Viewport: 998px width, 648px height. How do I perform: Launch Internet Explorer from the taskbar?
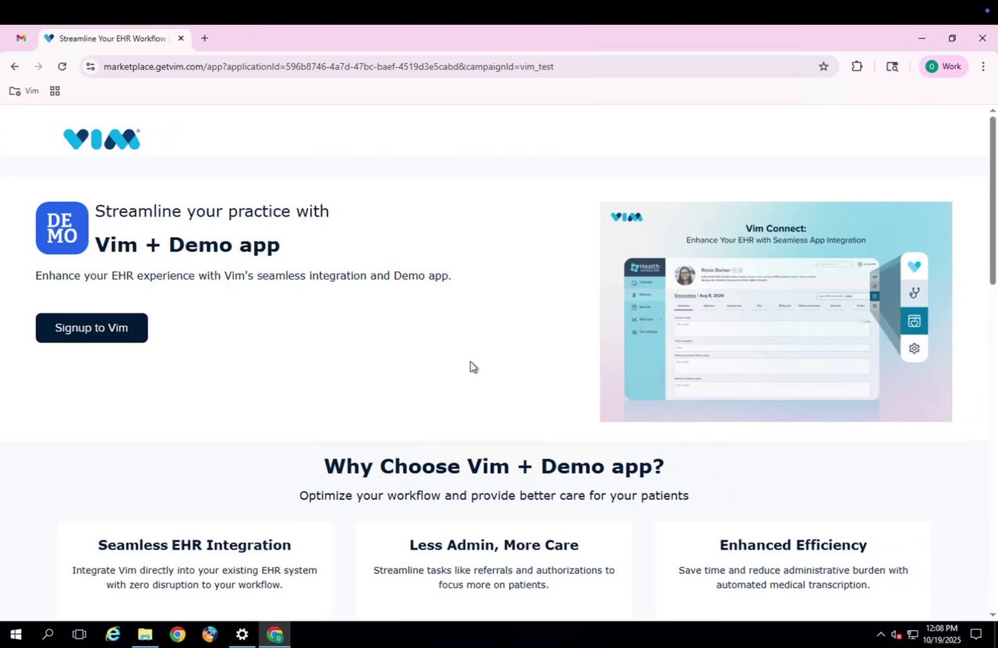point(113,635)
